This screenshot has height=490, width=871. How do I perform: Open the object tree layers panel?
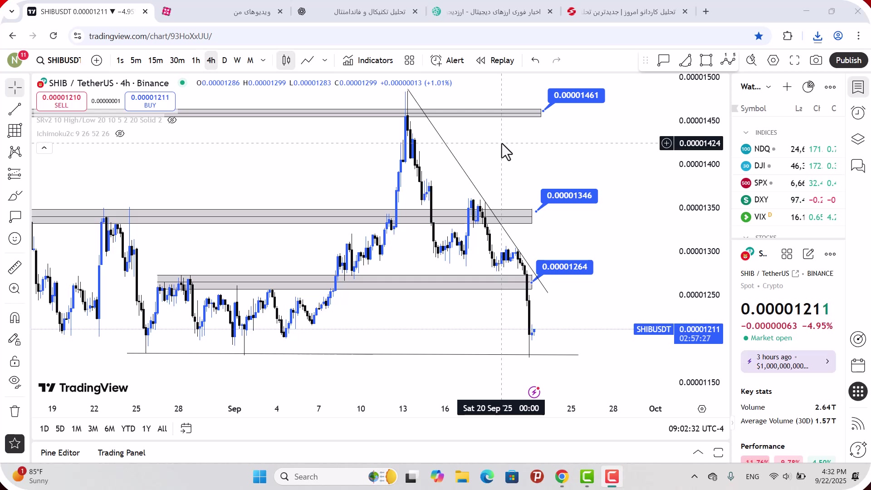point(858,139)
